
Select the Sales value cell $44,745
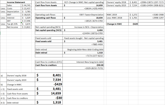point(26,5)
